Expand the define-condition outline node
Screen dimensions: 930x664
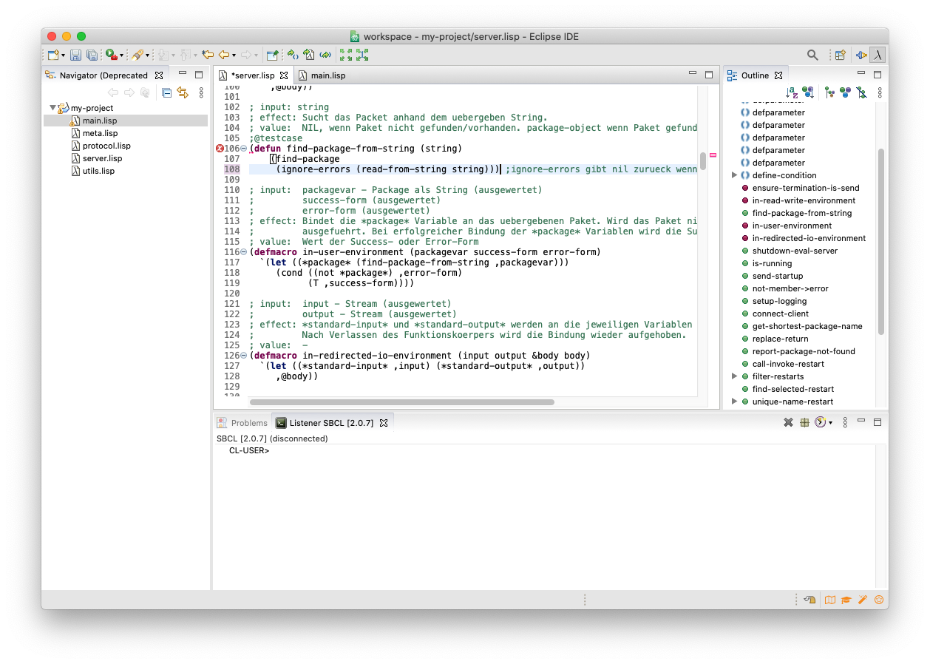734,175
